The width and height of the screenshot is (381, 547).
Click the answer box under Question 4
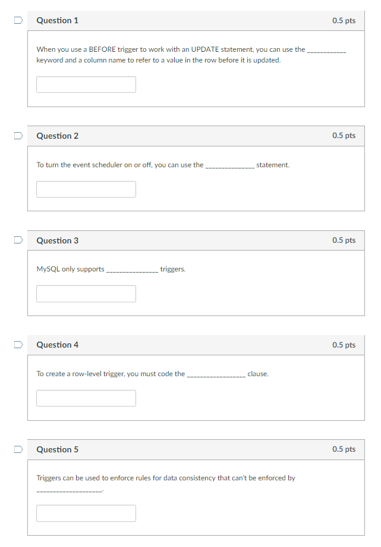coord(86,398)
